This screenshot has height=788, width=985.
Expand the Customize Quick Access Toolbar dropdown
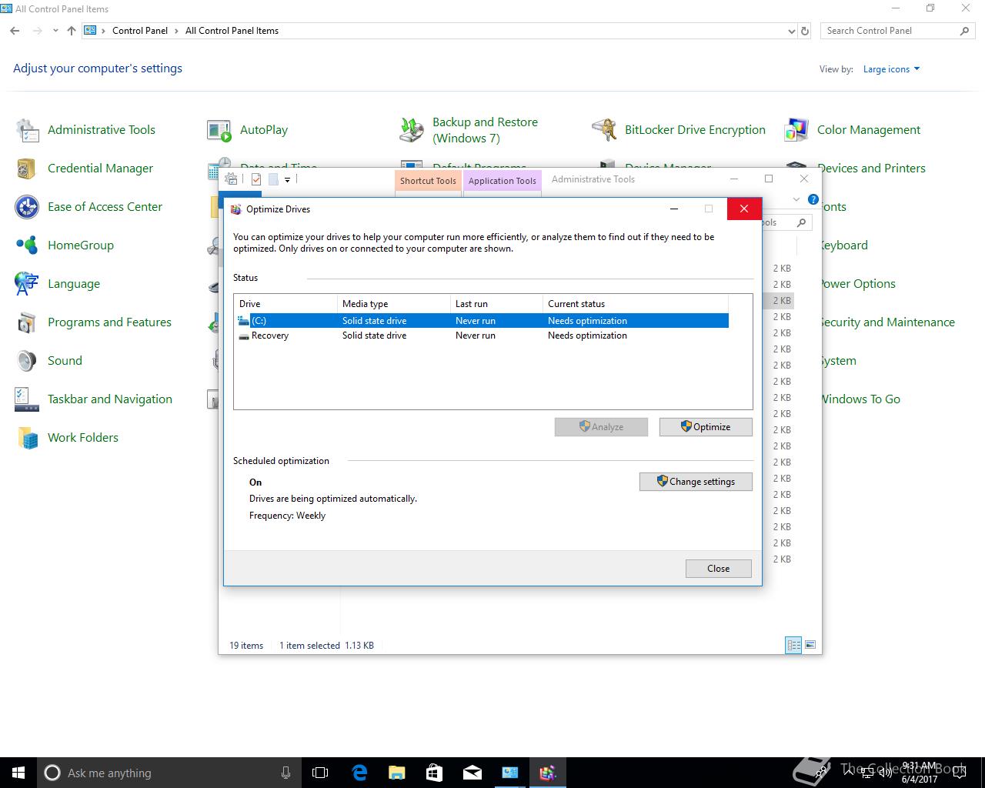(x=287, y=180)
